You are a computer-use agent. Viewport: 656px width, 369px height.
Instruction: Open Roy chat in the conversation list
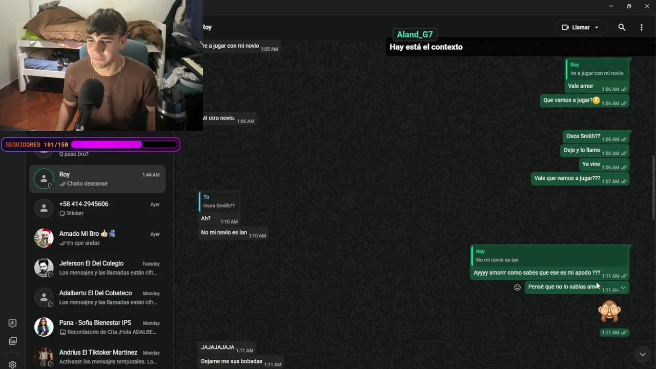(97, 179)
